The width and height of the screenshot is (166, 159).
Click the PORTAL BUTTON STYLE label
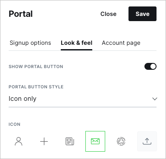click(x=36, y=87)
